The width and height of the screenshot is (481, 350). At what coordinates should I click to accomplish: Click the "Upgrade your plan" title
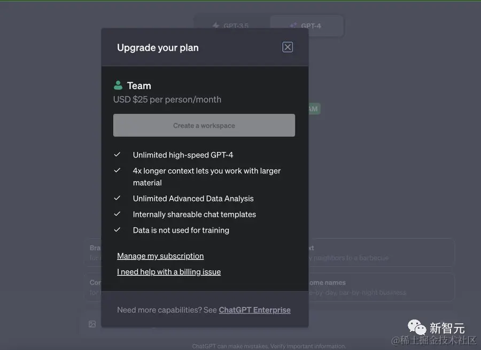coord(158,48)
